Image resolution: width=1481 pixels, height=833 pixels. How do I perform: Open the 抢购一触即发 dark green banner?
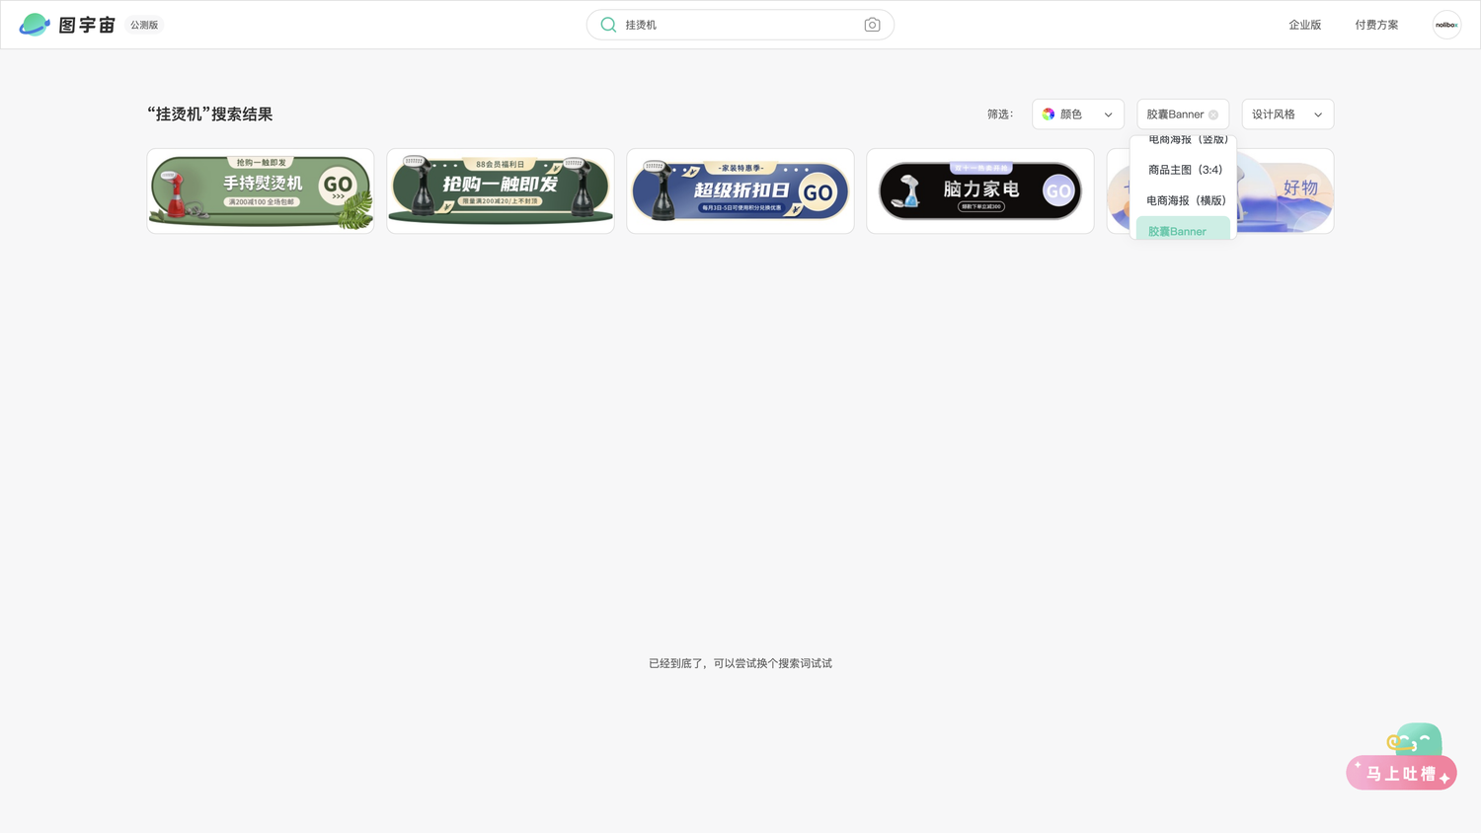pos(501,191)
